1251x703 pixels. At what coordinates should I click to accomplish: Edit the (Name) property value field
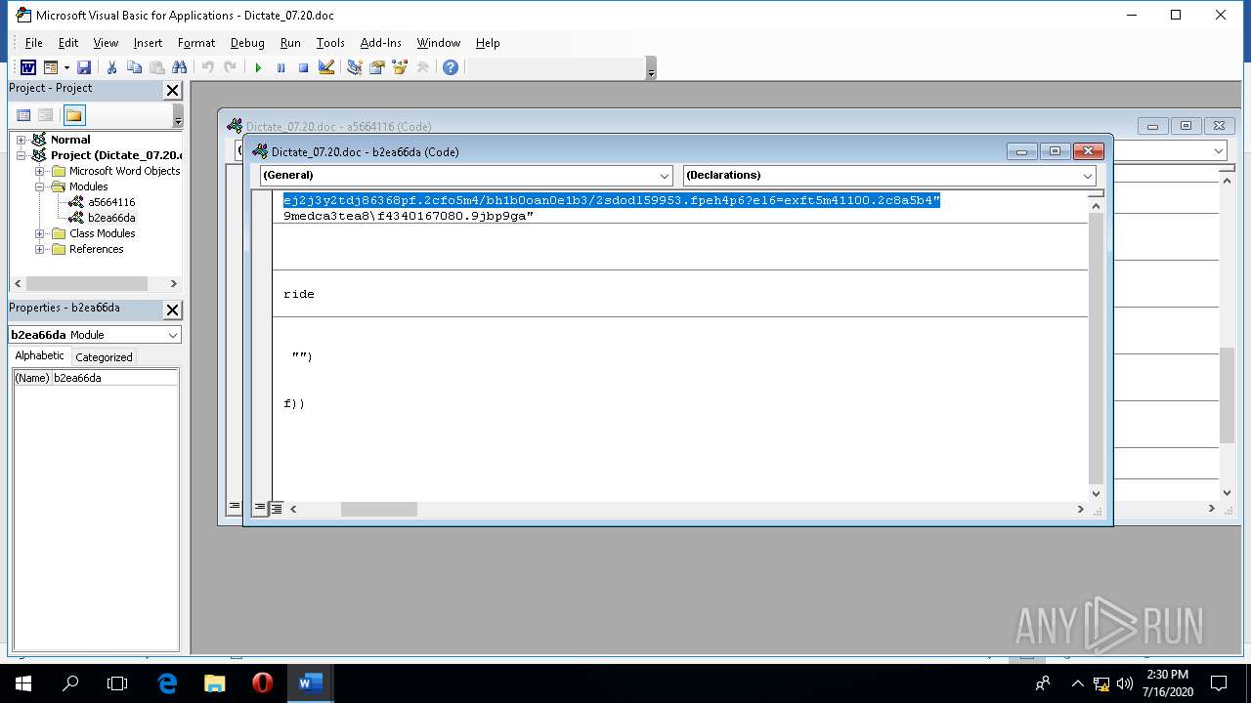[x=114, y=378]
